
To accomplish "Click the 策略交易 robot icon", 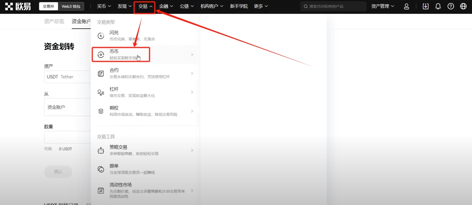I will (101, 150).
